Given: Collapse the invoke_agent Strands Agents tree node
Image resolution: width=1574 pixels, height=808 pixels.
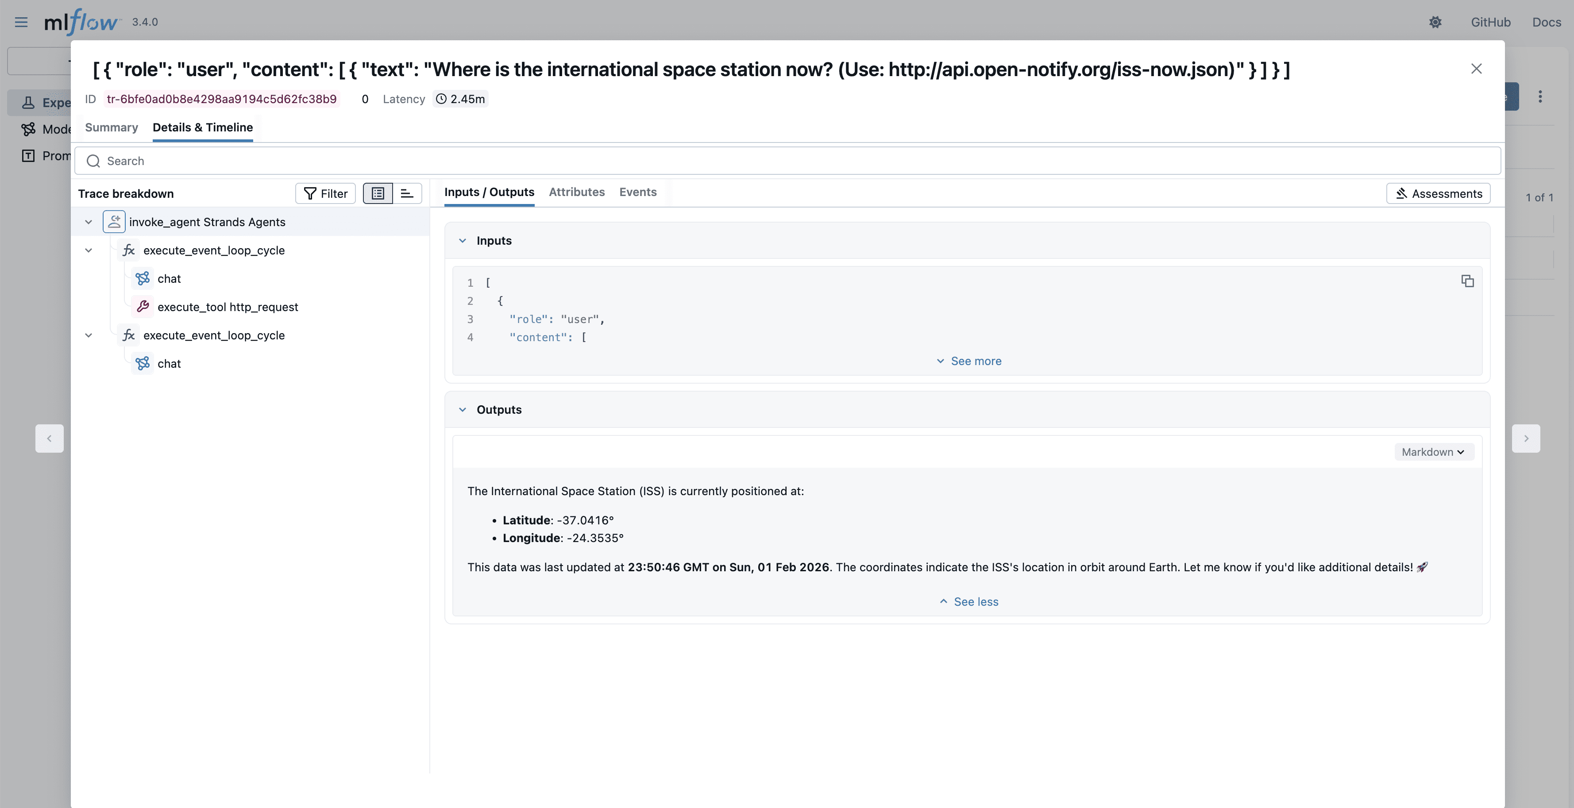Looking at the screenshot, I should pyautogui.click(x=88, y=221).
